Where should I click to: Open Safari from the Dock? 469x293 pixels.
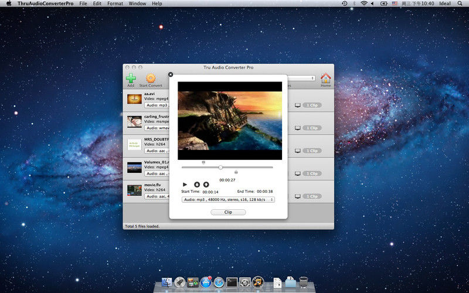click(219, 282)
